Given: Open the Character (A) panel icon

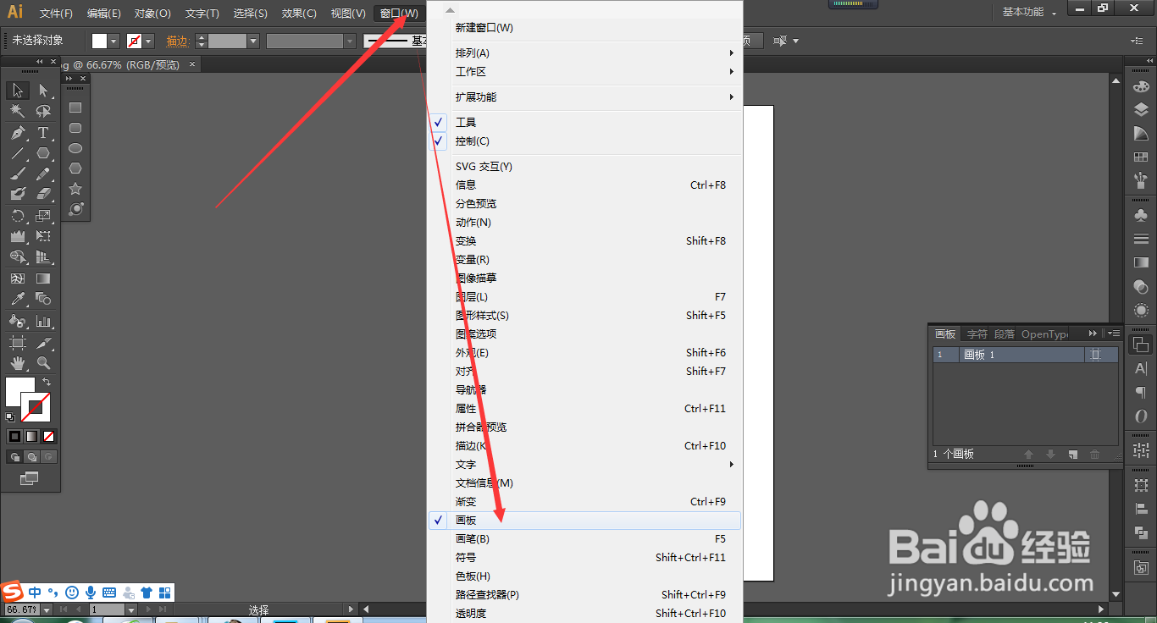Looking at the screenshot, I should [1141, 369].
